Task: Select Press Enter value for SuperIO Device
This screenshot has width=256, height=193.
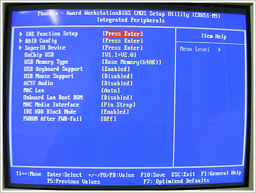Action: click(x=122, y=48)
